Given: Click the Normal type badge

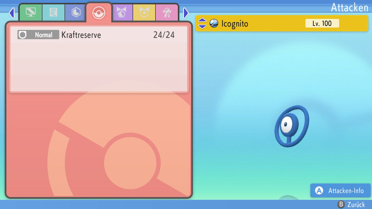Looking at the screenshot, I should [38, 35].
